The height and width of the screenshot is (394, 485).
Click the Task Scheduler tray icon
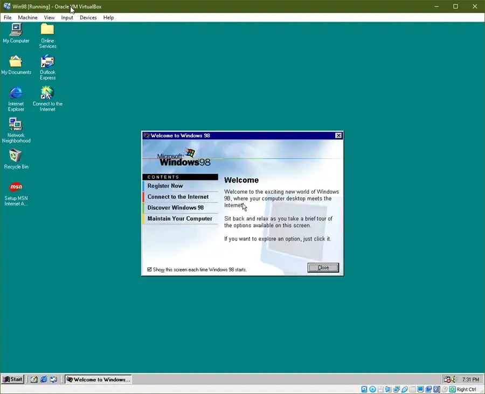coord(447,379)
